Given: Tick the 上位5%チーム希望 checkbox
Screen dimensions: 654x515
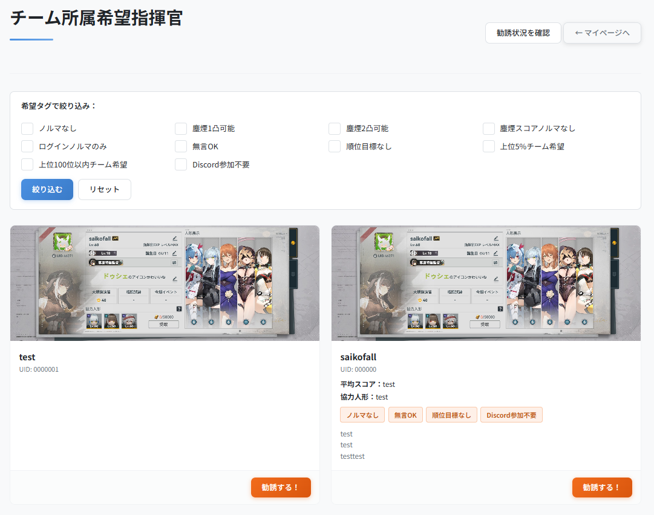Looking at the screenshot, I should pyautogui.click(x=489, y=146).
